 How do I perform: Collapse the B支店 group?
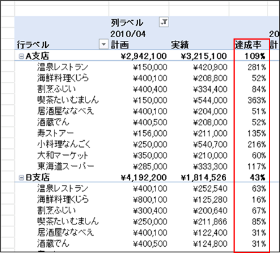[x=21, y=177]
